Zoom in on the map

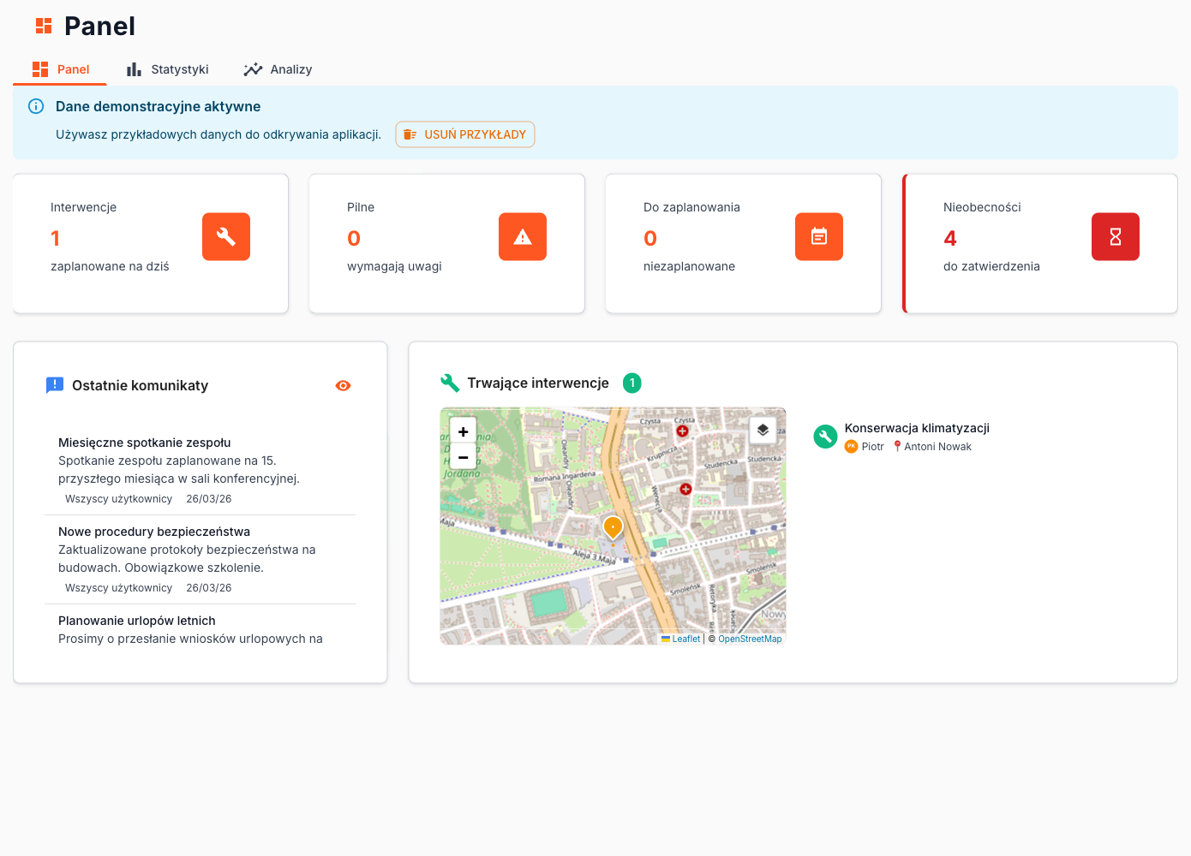[464, 431]
